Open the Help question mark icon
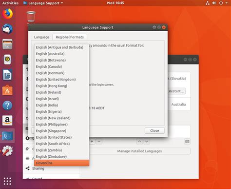This screenshot has width=231, height=189. pos(7,105)
